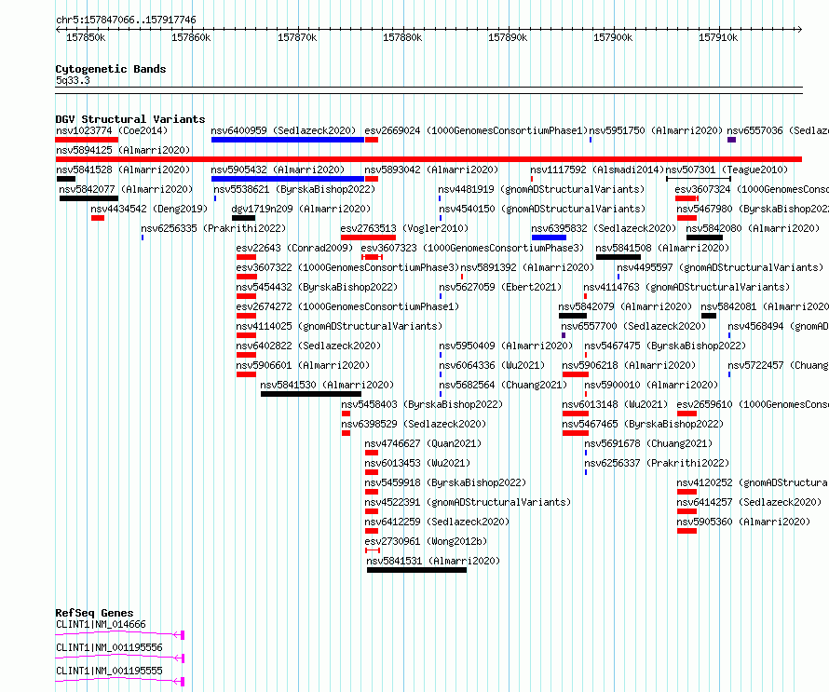Viewport: 829px width, 692px height.
Task: Click the blue nsv6400959 Sedlazeck2020 bar
Action: pyautogui.click(x=288, y=140)
